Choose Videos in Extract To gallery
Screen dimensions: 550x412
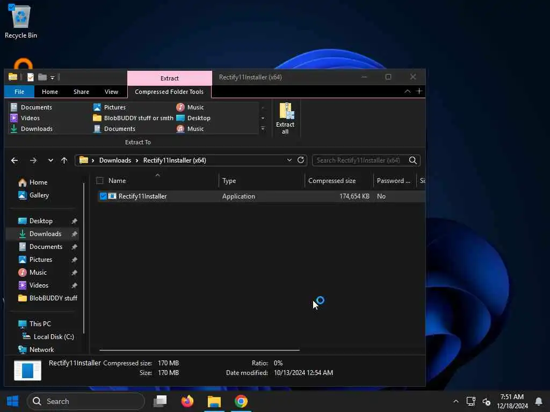(25, 118)
